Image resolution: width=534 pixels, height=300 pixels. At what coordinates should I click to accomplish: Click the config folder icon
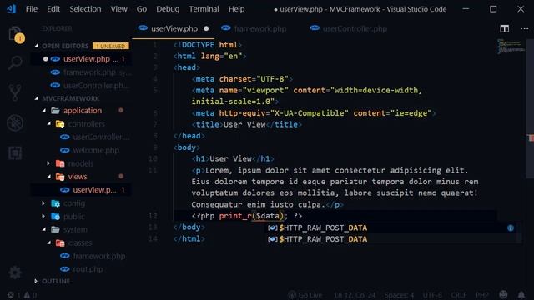[56, 203]
